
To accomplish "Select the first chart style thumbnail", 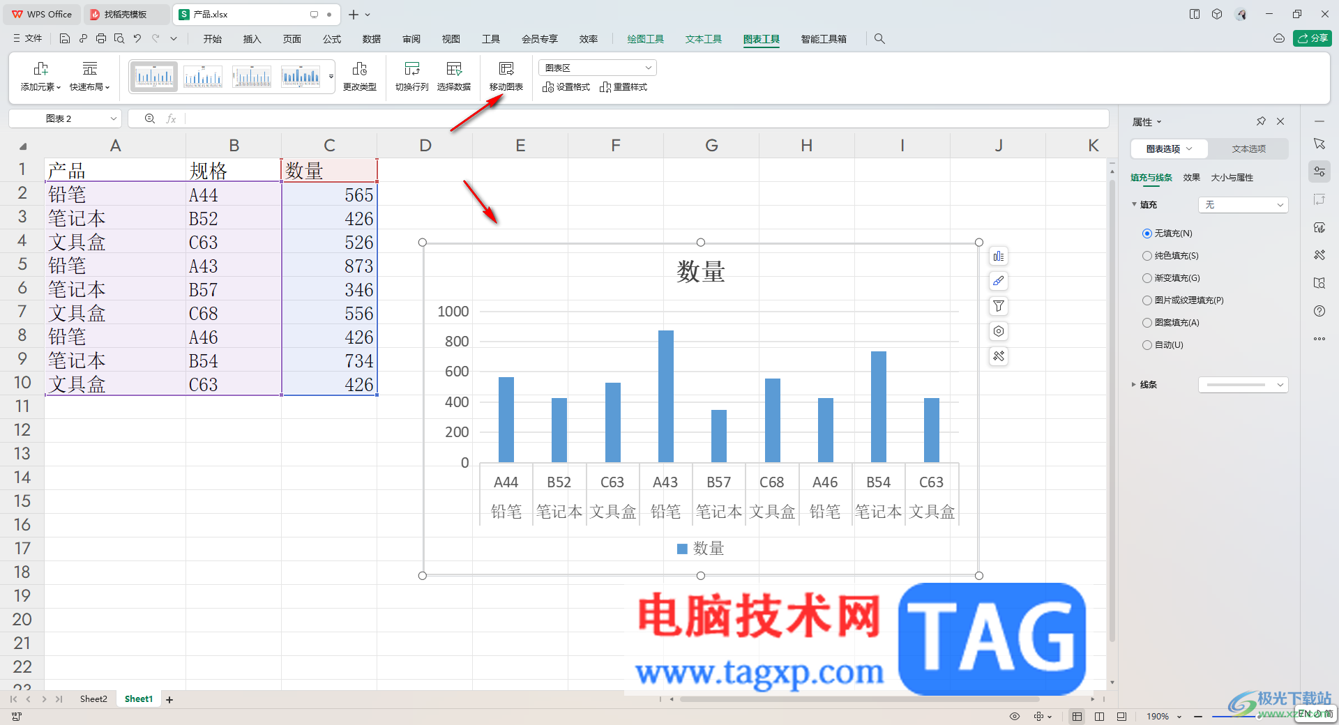I will tap(154, 76).
